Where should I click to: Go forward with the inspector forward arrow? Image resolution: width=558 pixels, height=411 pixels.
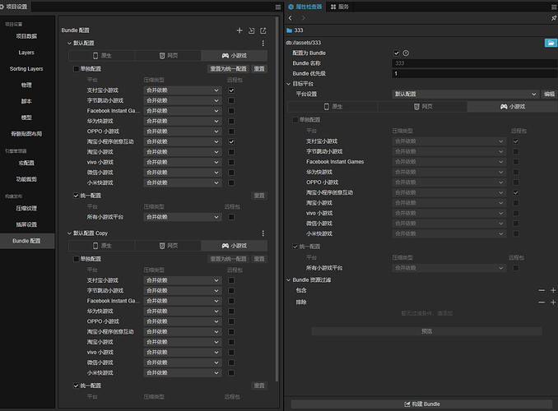[303, 18]
